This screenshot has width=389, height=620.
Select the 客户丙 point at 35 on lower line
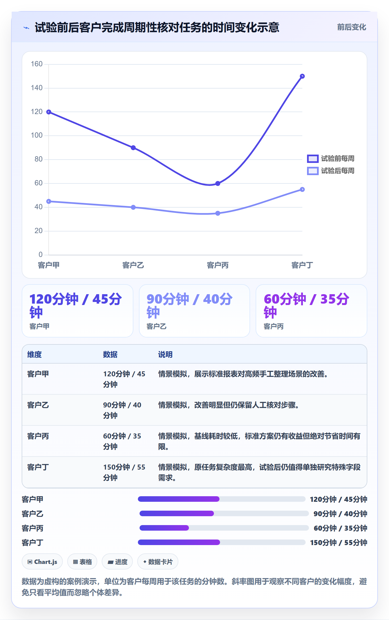point(218,213)
